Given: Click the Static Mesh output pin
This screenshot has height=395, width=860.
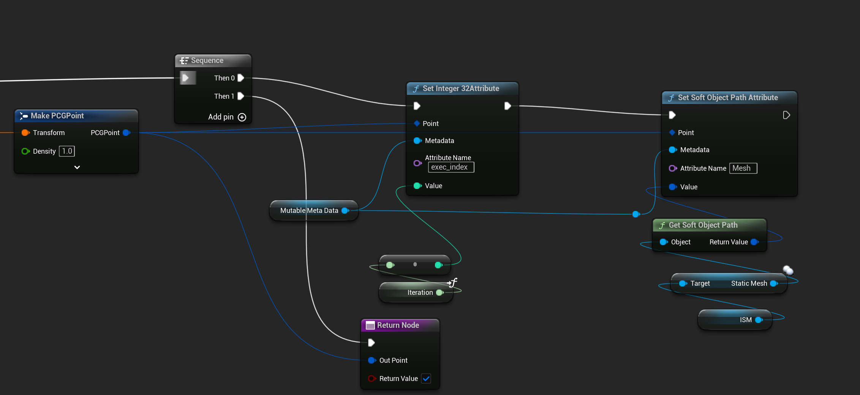Looking at the screenshot, I should (x=773, y=283).
